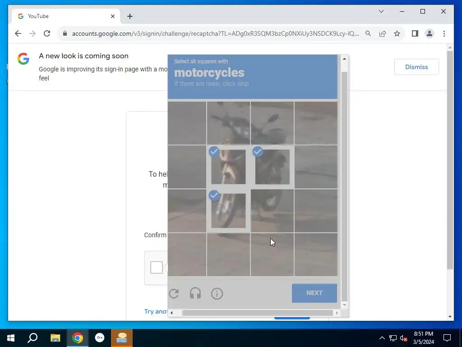Click the page scrollbar down arrow
The image size is (462, 347).
pyautogui.click(x=450, y=317)
